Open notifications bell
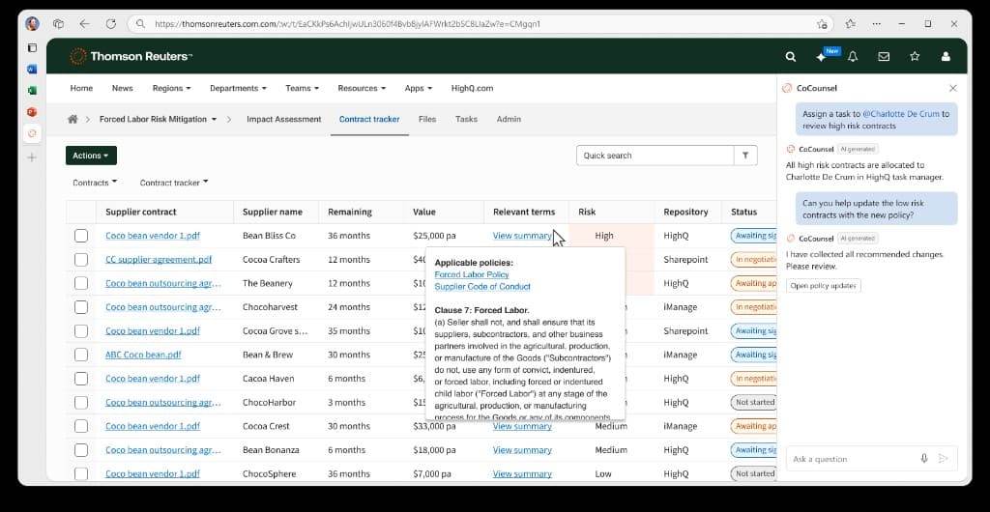This screenshot has height=512, width=990. (853, 57)
